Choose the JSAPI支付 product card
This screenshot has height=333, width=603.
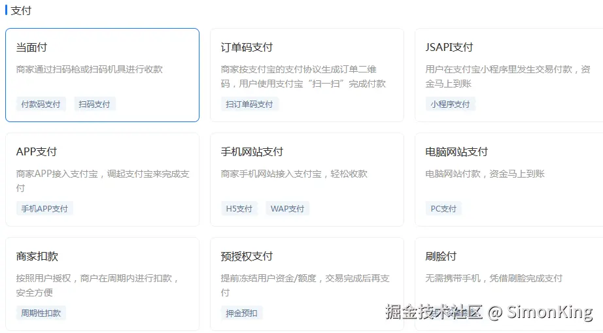tap(509, 75)
